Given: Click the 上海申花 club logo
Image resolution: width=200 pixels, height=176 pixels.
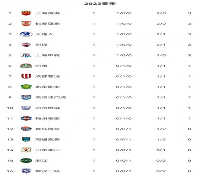Looking at the screenshot, I should (x=26, y=55).
